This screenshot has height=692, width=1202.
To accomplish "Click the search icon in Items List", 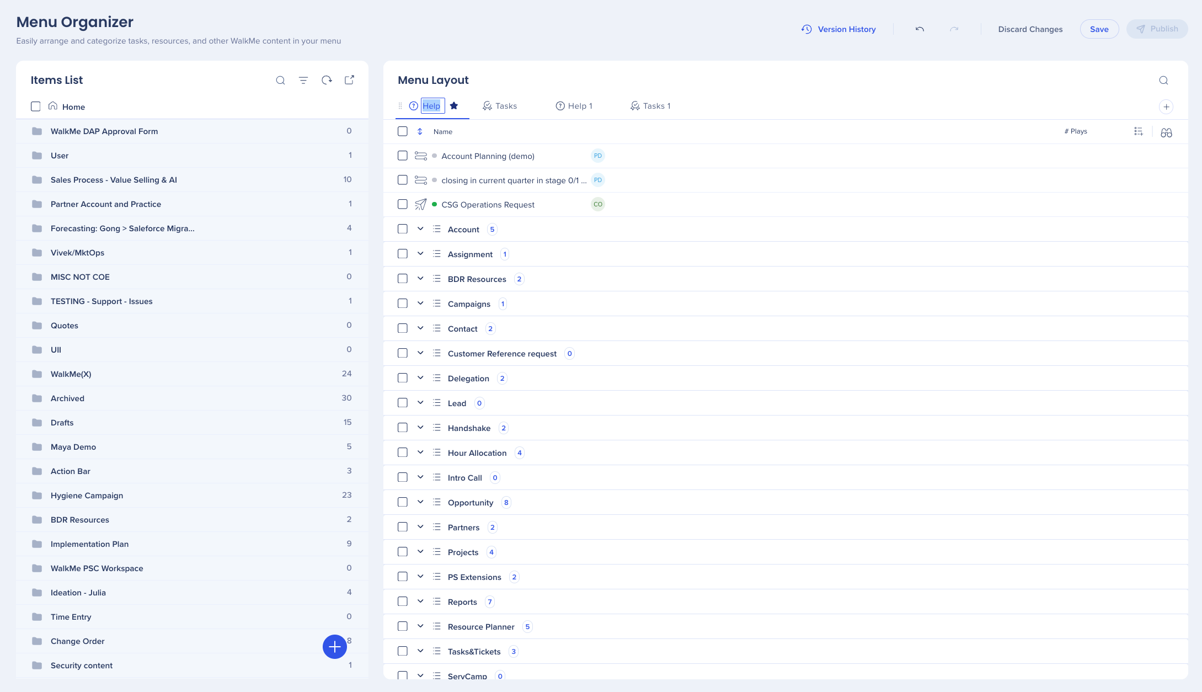I will coord(280,81).
